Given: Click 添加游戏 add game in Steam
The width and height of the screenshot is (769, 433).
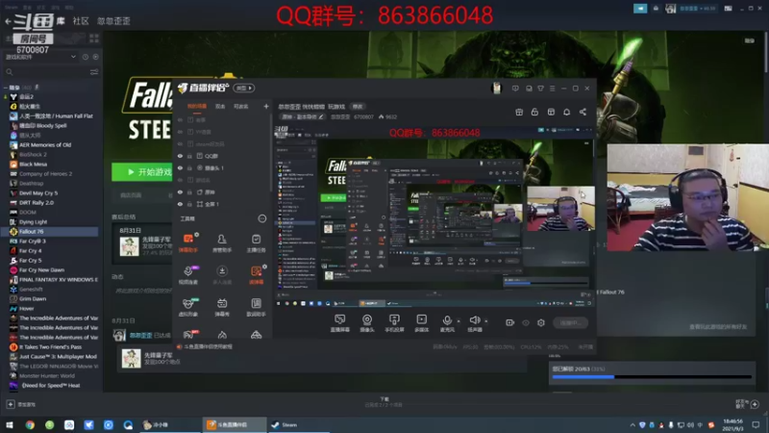Looking at the screenshot, I should [21, 404].
